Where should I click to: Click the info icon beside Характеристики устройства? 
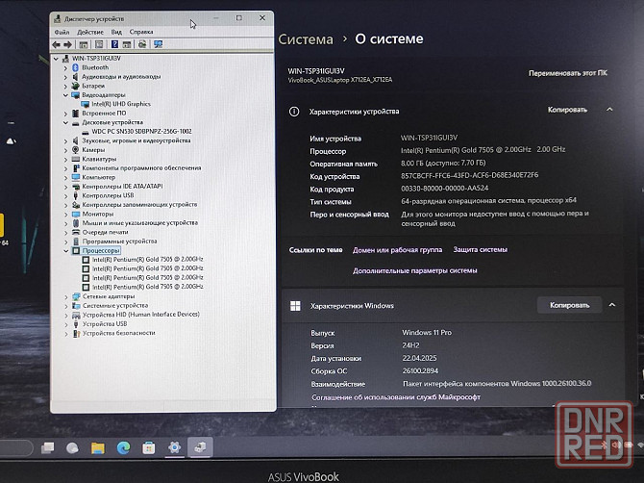click(294, 112)
